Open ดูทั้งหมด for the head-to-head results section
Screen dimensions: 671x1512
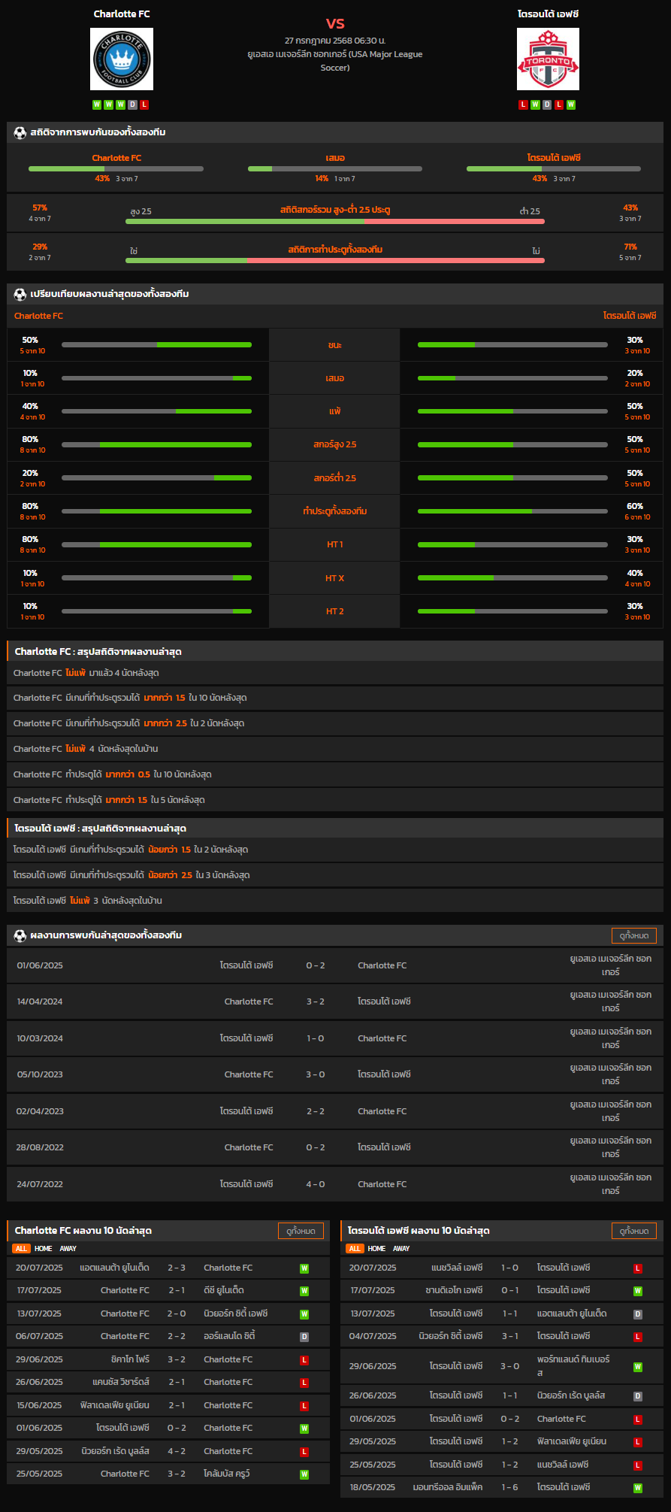click(634, 935)
